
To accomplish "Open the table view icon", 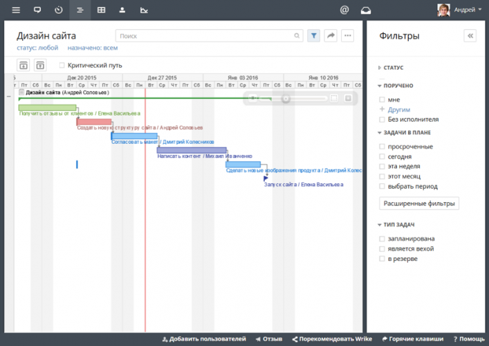I will click(x=101, y=10).
